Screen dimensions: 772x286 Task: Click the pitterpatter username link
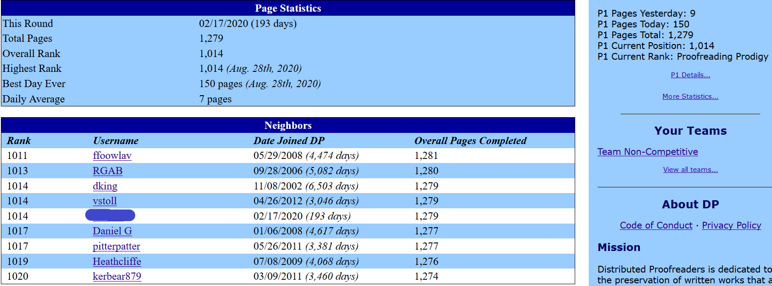116,246
